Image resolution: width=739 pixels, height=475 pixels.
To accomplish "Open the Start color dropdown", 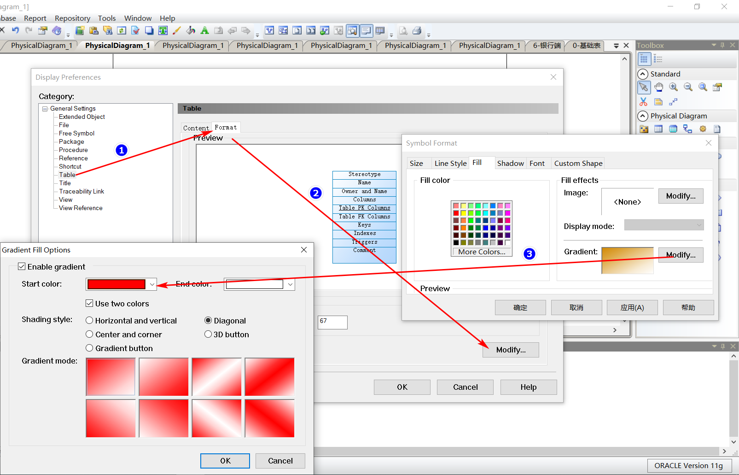I will pos(152,284).
